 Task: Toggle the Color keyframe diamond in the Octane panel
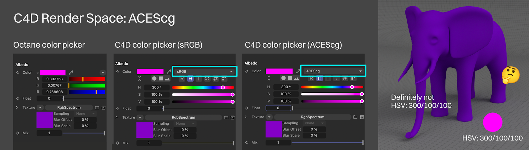(x=18, y=73)
